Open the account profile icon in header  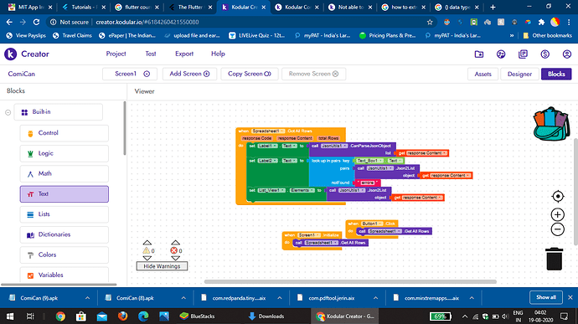[567, 54]
